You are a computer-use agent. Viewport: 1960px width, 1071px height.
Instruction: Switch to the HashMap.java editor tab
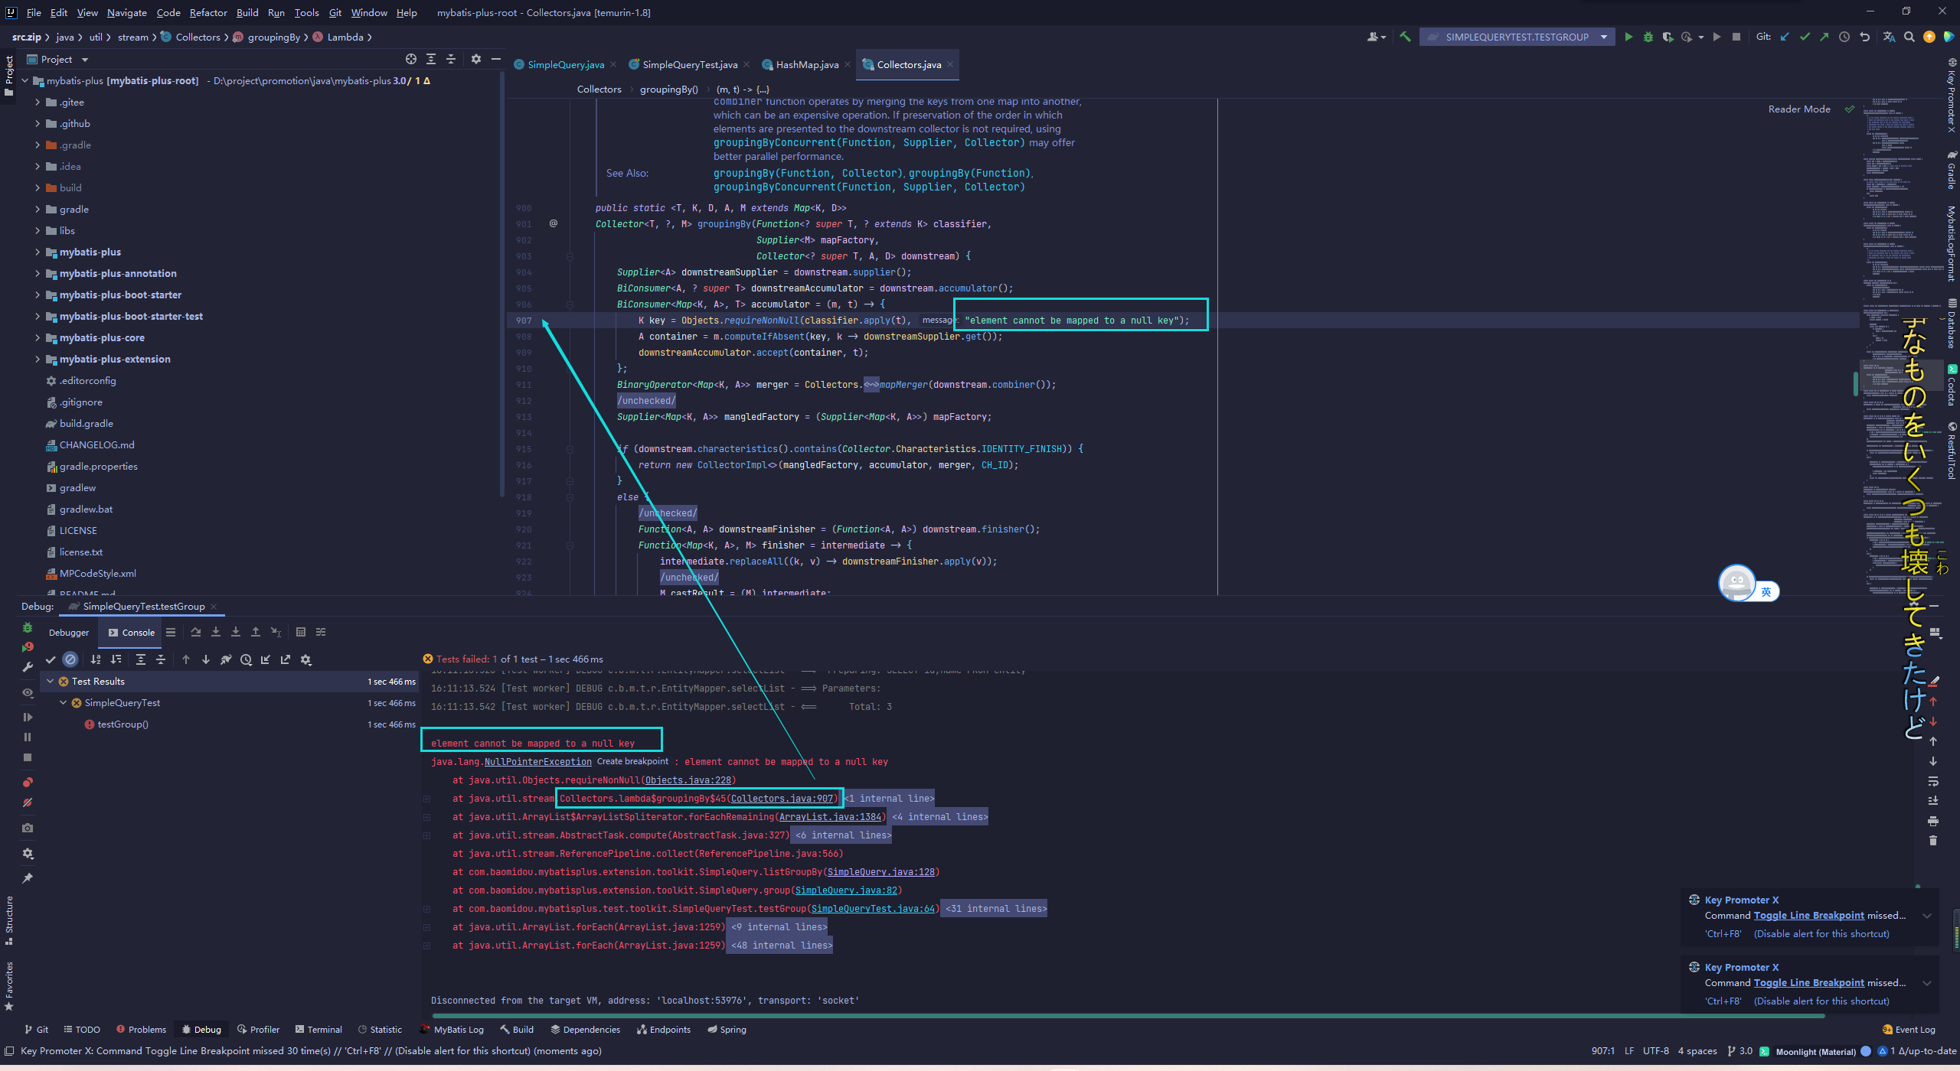pos(806,65)
